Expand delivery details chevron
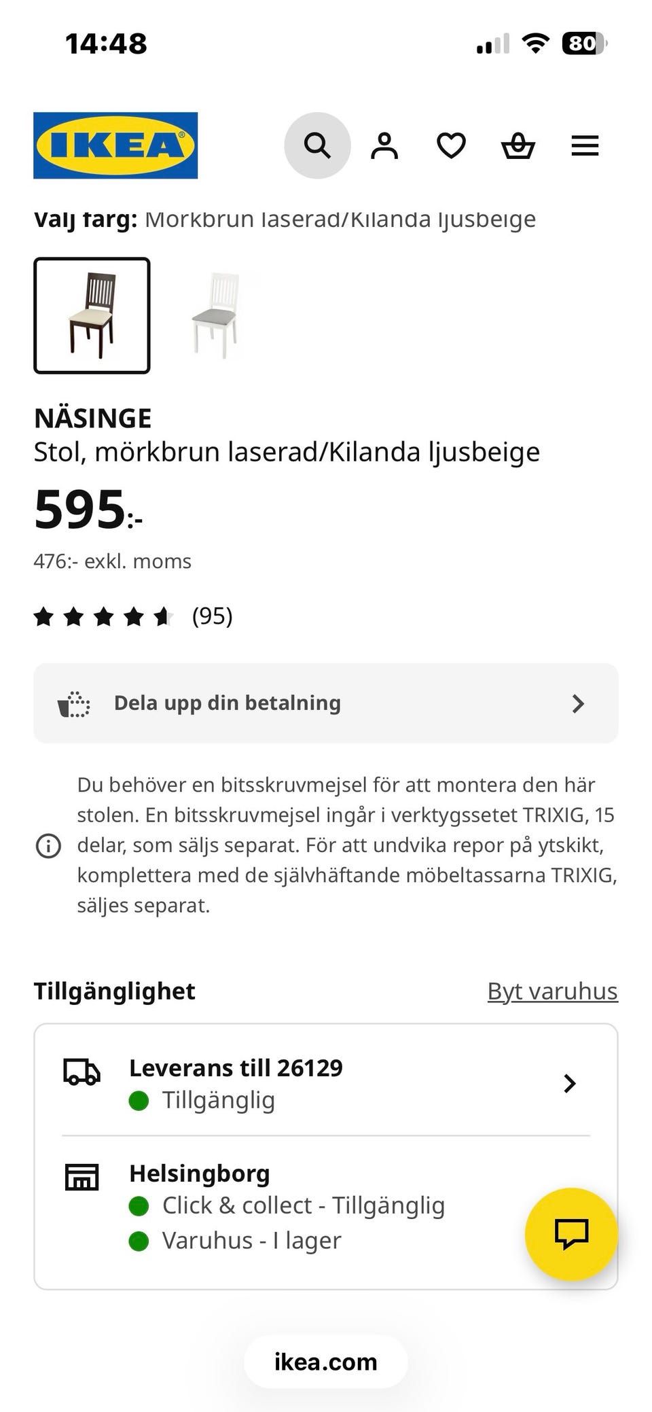652x1412 pixels. pos(570,1083)
